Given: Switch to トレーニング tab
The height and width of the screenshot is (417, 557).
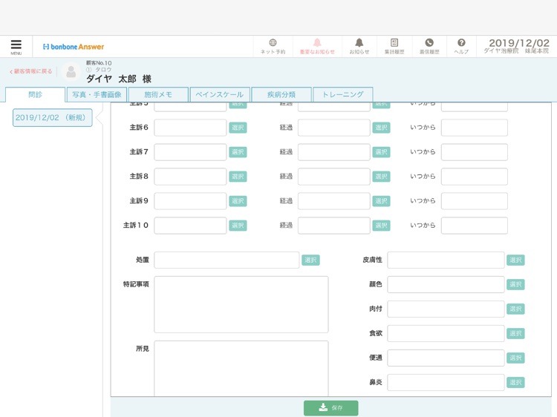Looking at the screenshot, I should click(343, 95).
